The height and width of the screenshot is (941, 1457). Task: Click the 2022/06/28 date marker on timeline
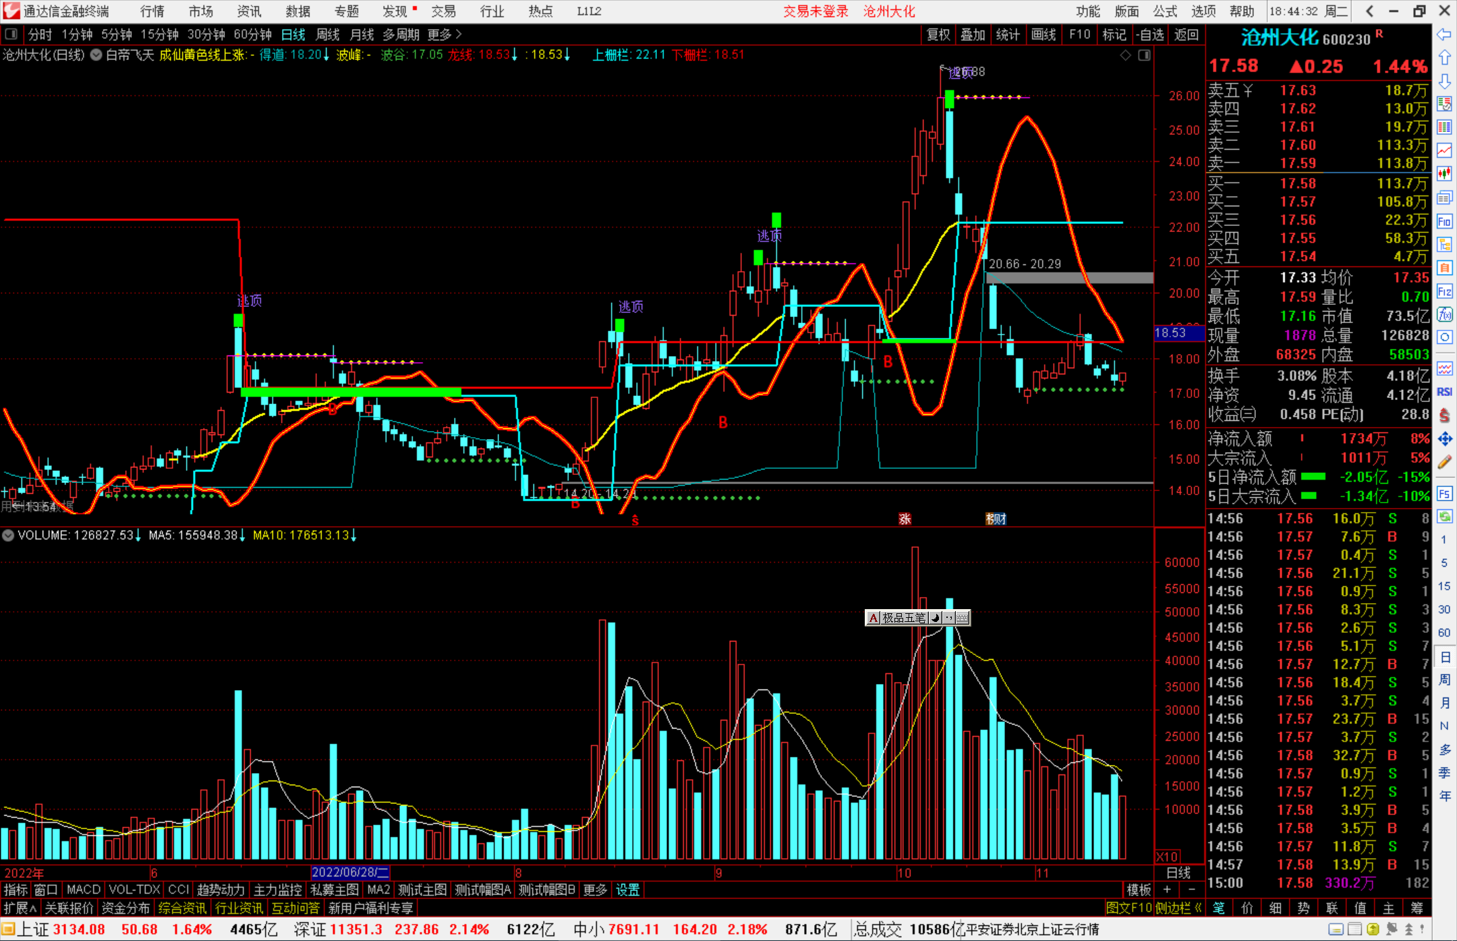click(x=350, y=872)
